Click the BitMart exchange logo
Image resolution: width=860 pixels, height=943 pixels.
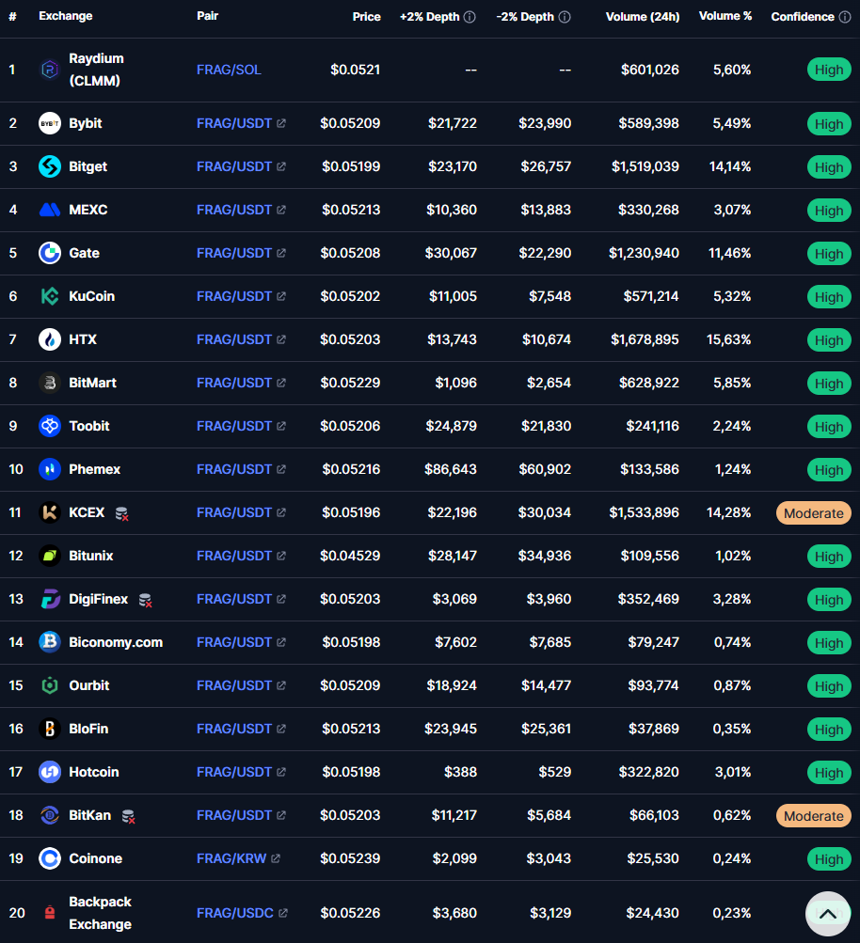[x=49, y=383]
